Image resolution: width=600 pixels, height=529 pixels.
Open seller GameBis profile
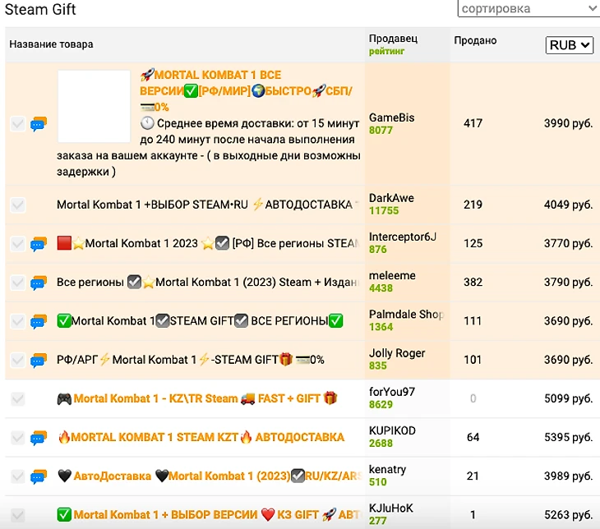point(391,117)
